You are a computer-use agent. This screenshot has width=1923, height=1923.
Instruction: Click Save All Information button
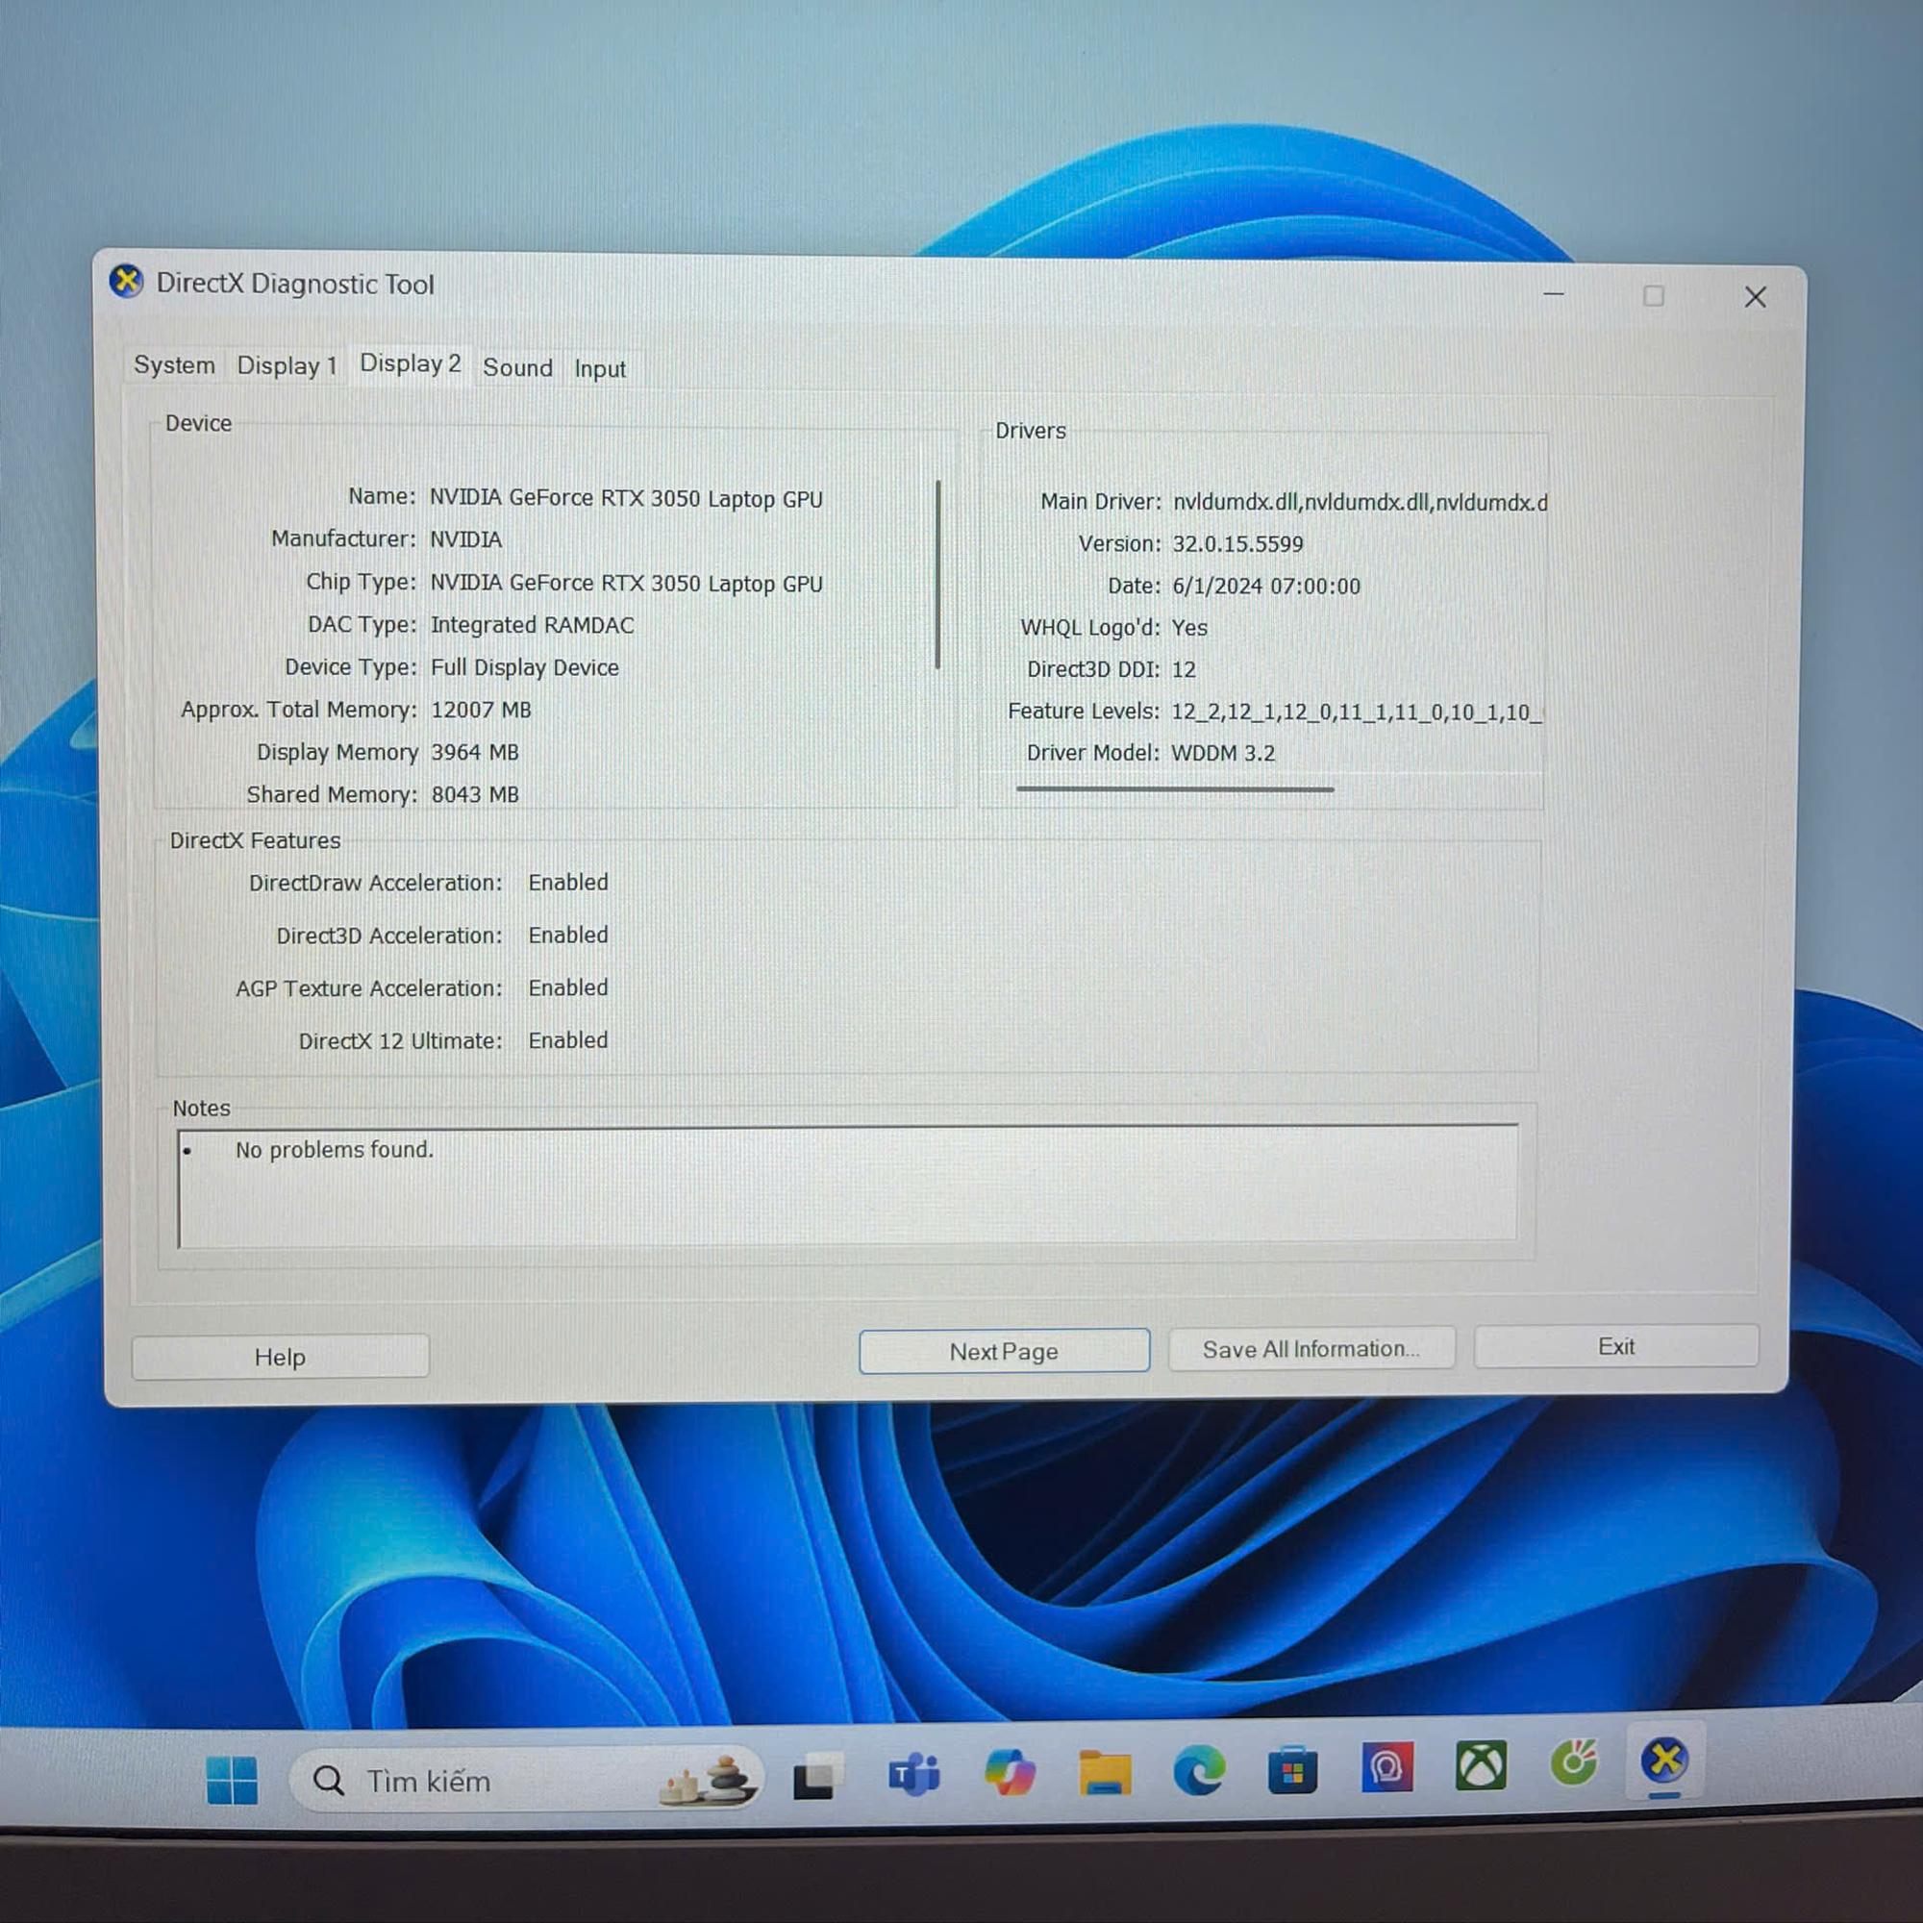tap(1311, 1349)
